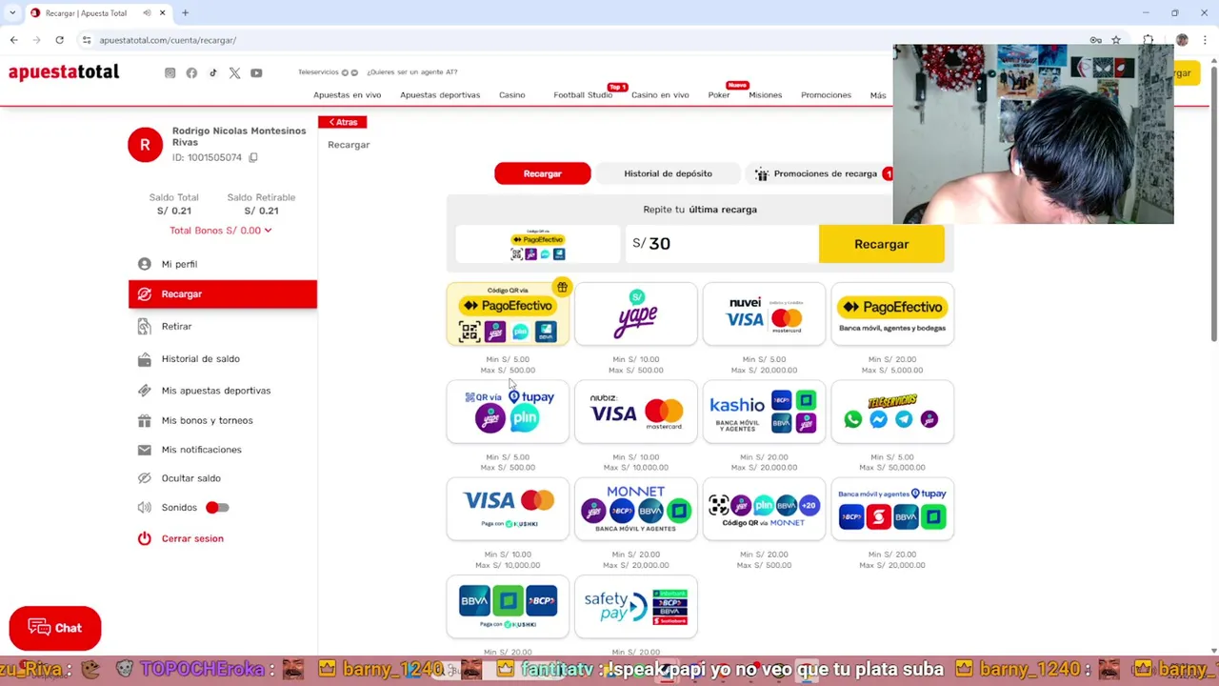Open a new browser tab
This screenshot has height=686, width=1219.
[x=185, y=13]
